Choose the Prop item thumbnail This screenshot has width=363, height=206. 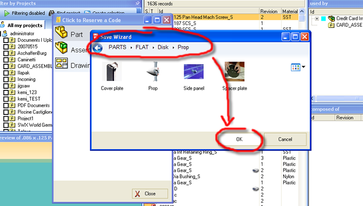(x=153, y=71)
